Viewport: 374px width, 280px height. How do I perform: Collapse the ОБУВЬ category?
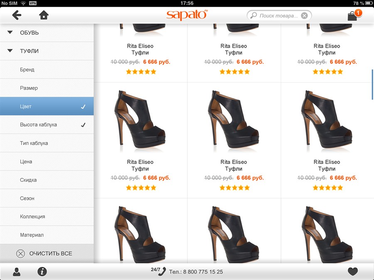(10, 33)
